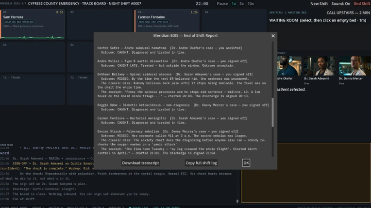371x208 pixels.
Task: Click Sam Herrera's ECG trace
Action: click(x=33, y=37)
